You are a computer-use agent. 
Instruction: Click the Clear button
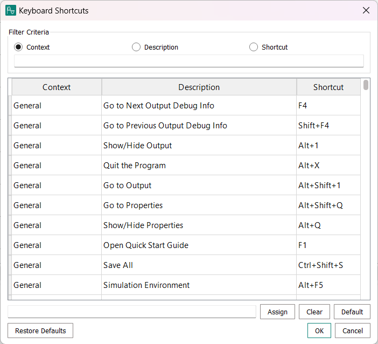pyautogui.click(x=314, y=312)
